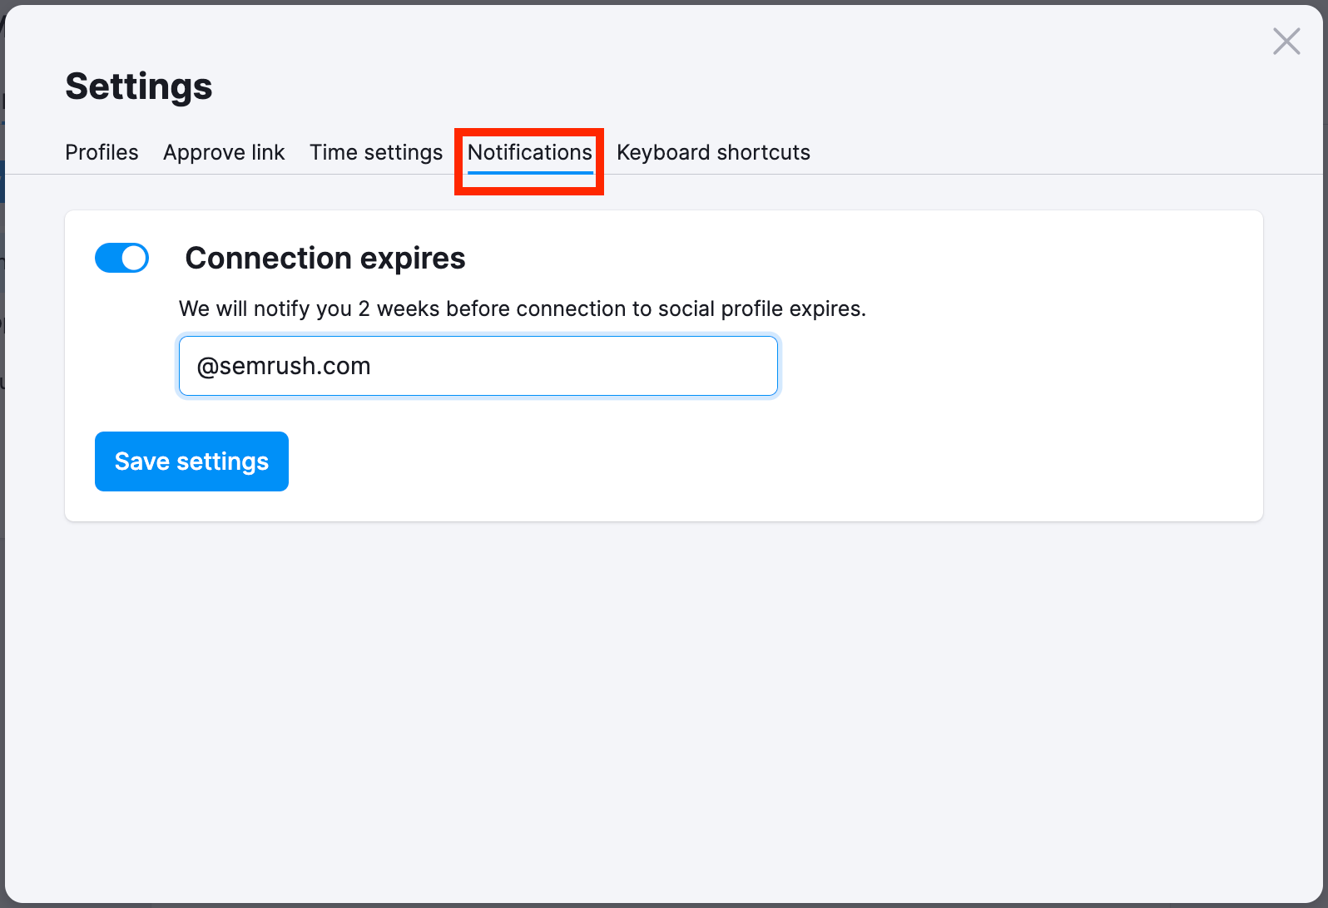The image size is (1328, 908).
Task: Return to the Profiles settings section
Action: point(102,152)
